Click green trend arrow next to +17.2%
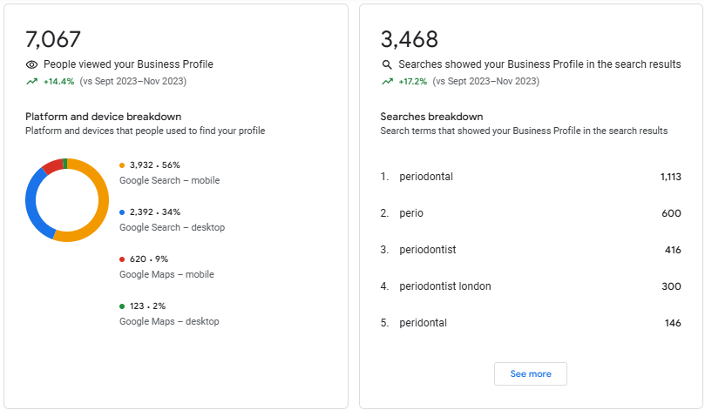This screenshot has width=705, height=410. coord(387,82)
